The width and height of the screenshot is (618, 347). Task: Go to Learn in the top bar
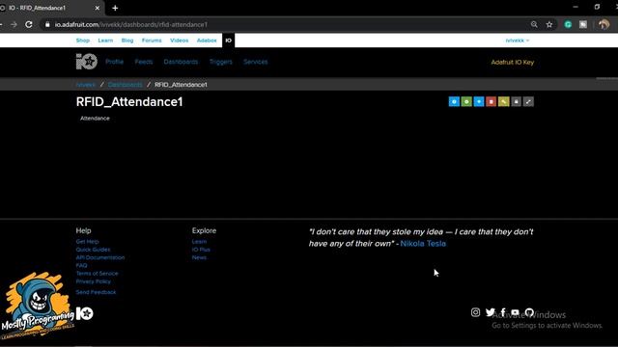click(x=105, y=40)
